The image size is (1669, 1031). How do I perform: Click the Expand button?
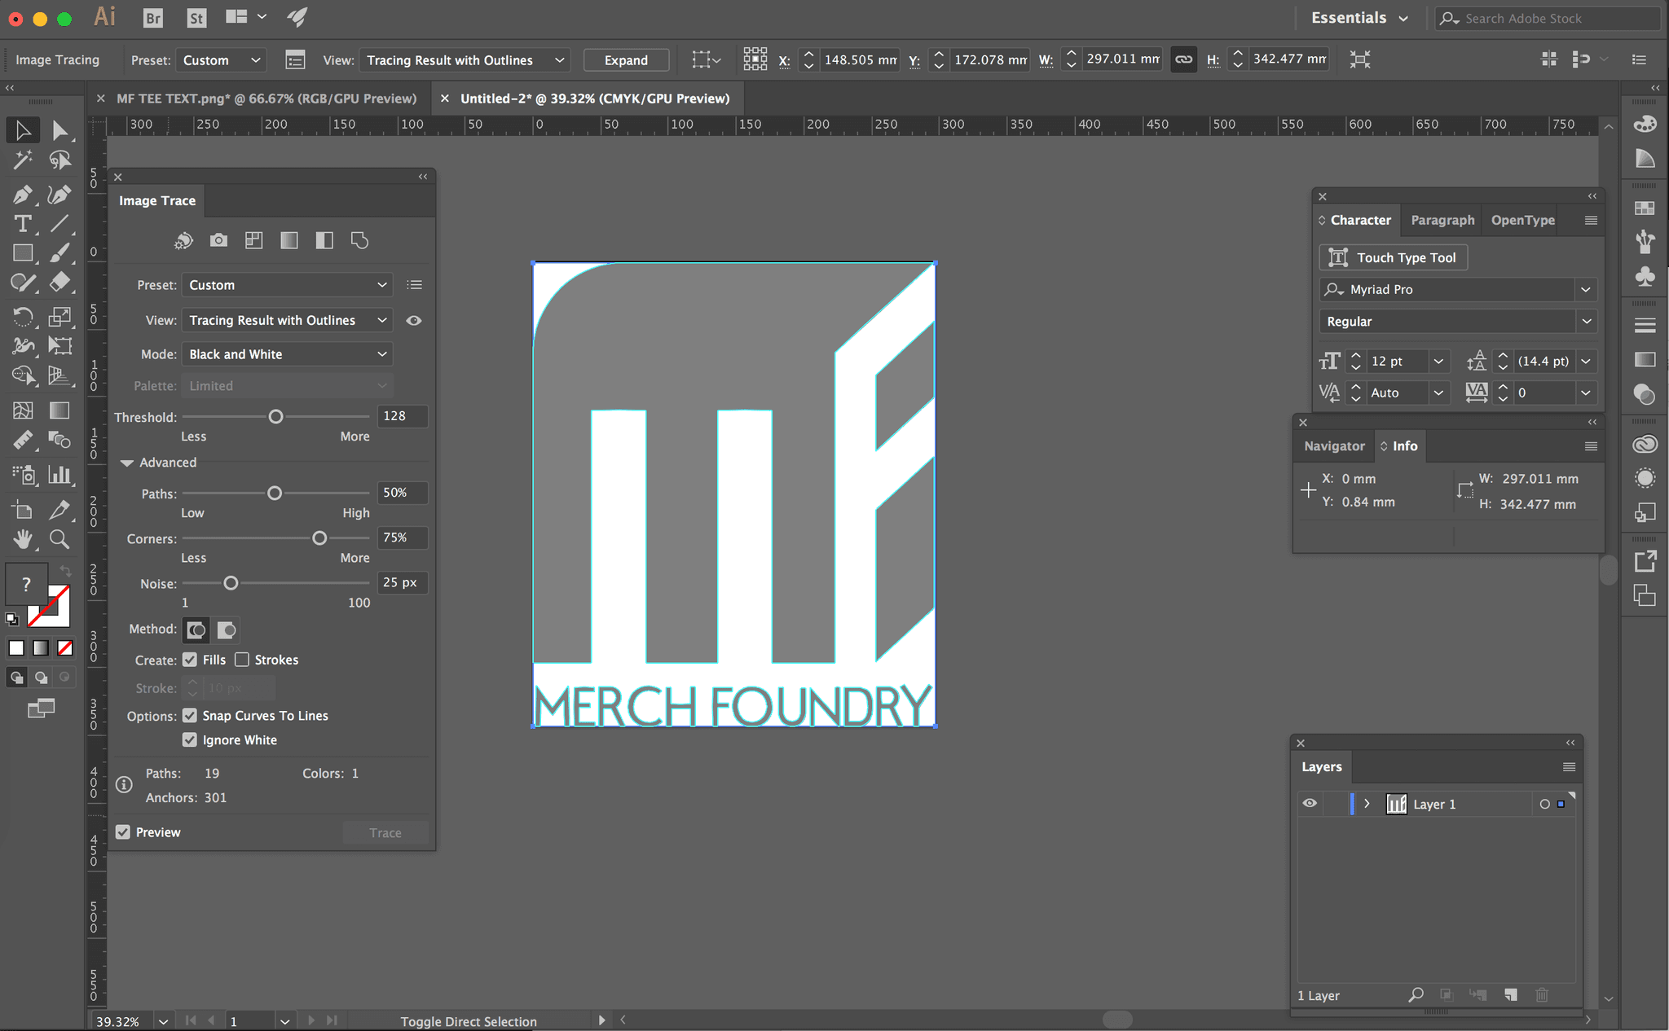point(626,60)
